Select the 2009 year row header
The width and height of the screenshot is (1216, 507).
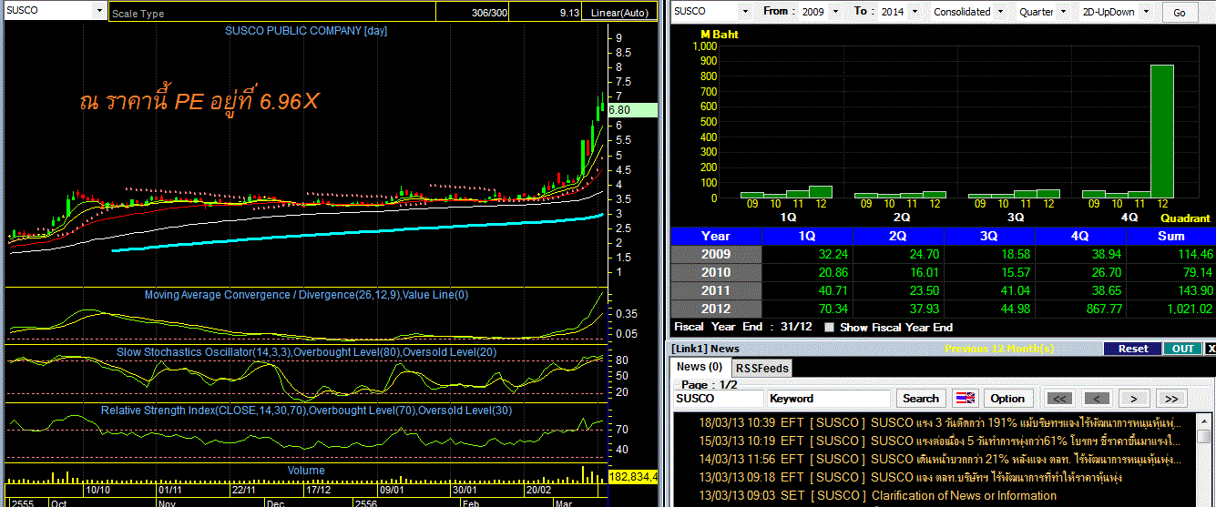pyautogui.click(x=716, y=254)
